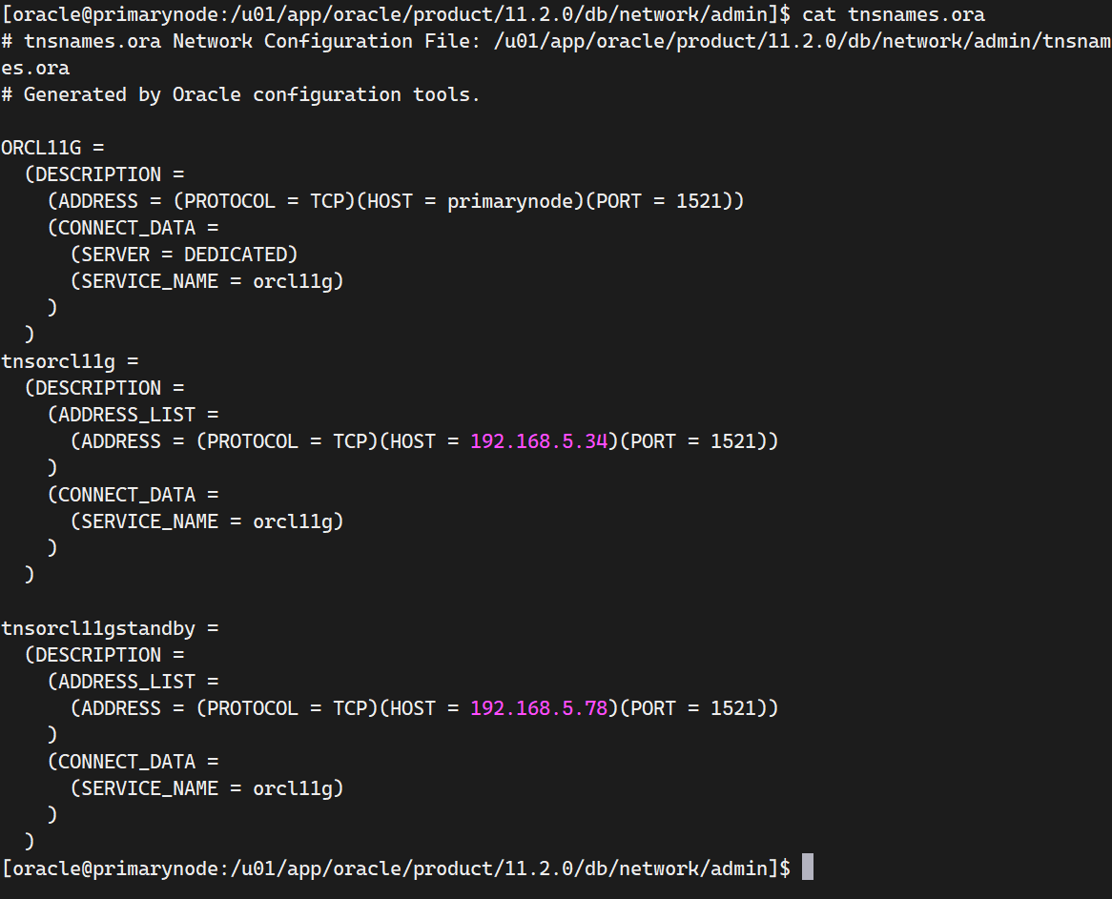Image resolution: width=1112 pixels, height=899 pixels.
Task: Click the cursor block after the last prompt
Action: pos(808,868)
